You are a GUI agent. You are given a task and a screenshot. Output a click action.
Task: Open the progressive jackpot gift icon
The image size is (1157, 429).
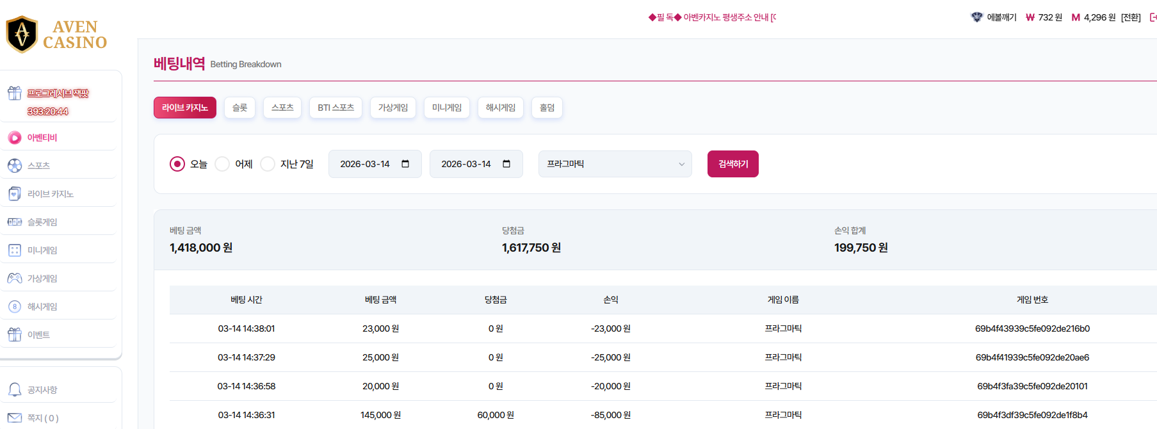(x=14, y=93)
